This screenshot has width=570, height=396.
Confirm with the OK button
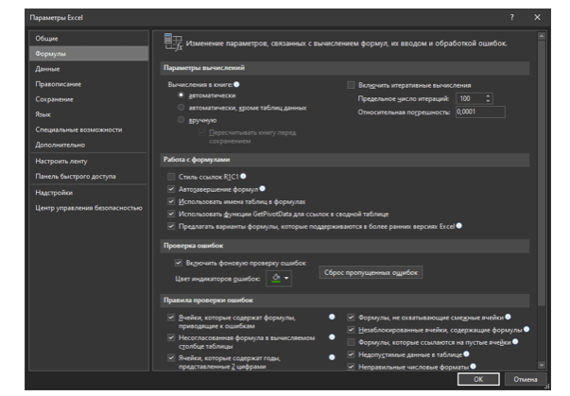point(478,379)
